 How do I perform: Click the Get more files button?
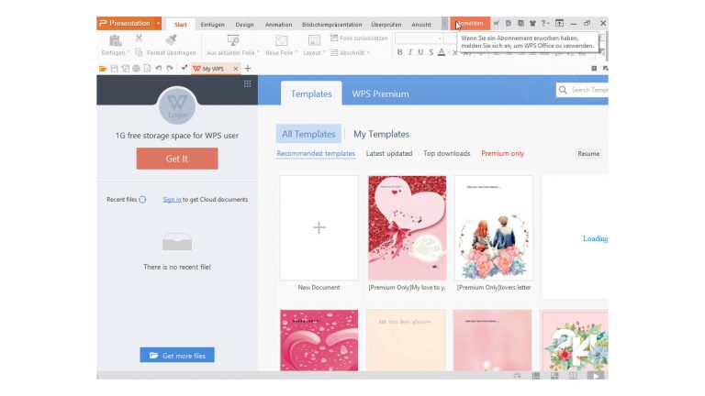(x=177, y=355)
